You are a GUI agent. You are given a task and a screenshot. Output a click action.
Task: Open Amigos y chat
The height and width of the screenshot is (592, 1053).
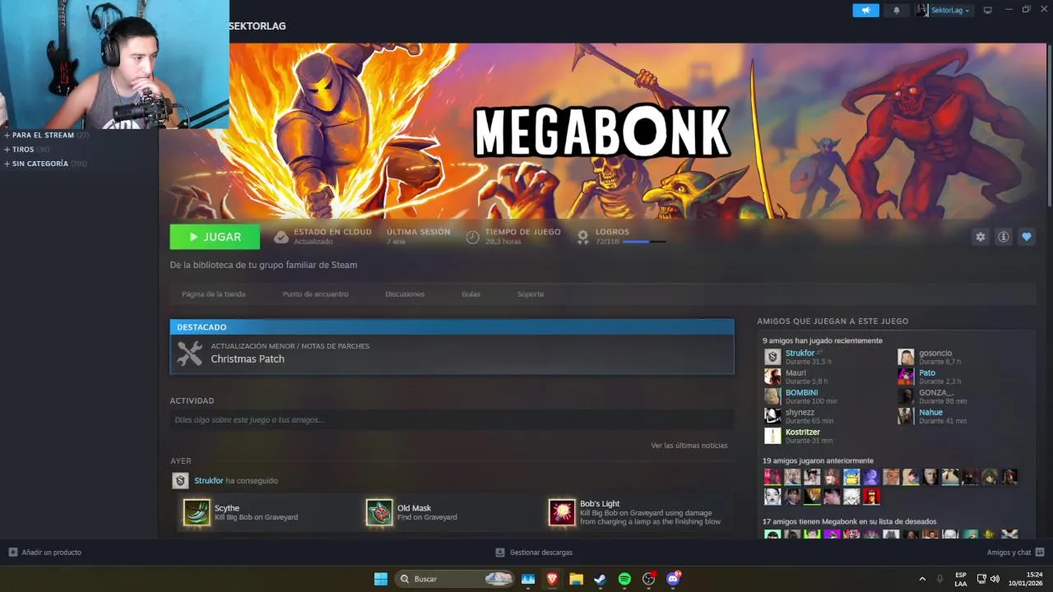pyautogui.click(x=1015, y=553)
